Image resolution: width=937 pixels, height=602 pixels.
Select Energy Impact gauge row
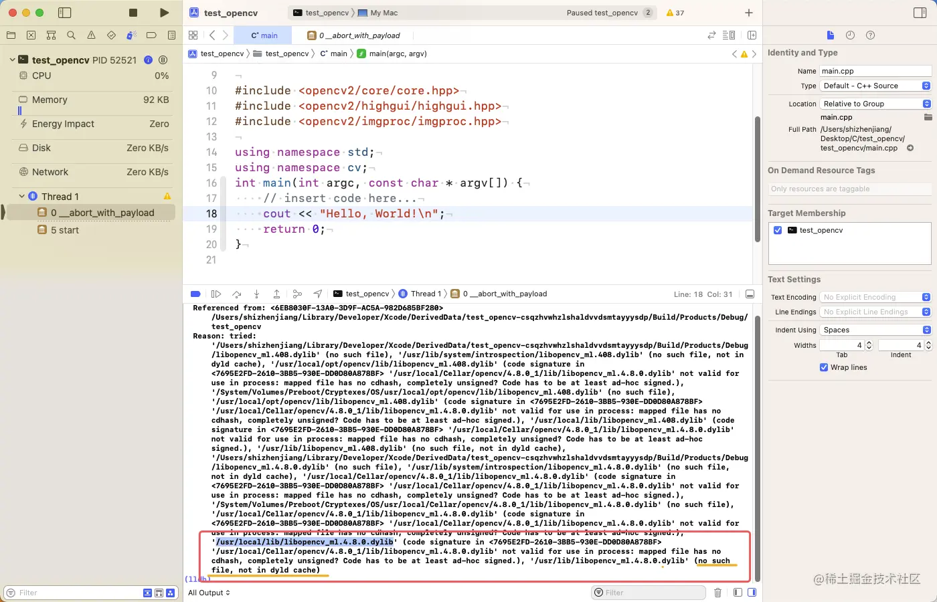tap(94, 124)
